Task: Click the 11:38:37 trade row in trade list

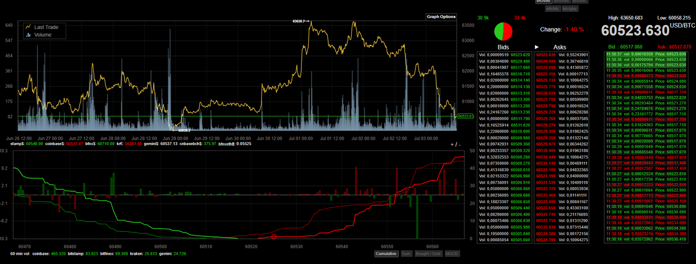Action: pos(647,54)
